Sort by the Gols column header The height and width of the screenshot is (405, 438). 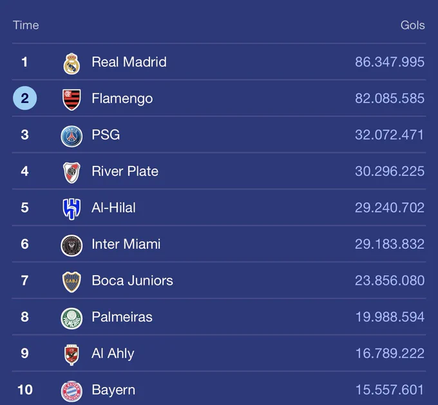pos(413,25)
